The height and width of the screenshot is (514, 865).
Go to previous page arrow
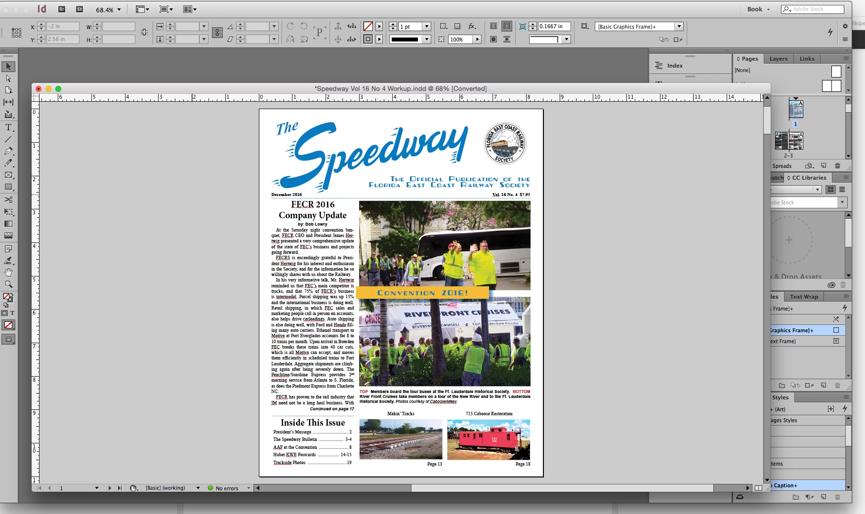[x=49, y=488]
